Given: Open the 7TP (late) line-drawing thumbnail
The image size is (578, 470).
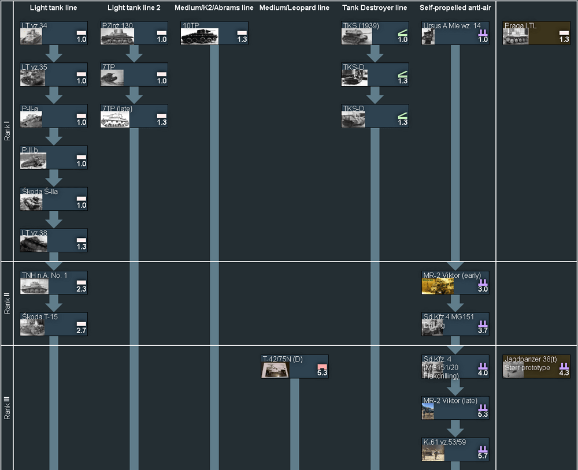Looking at the screenshot, I should 115,120.
